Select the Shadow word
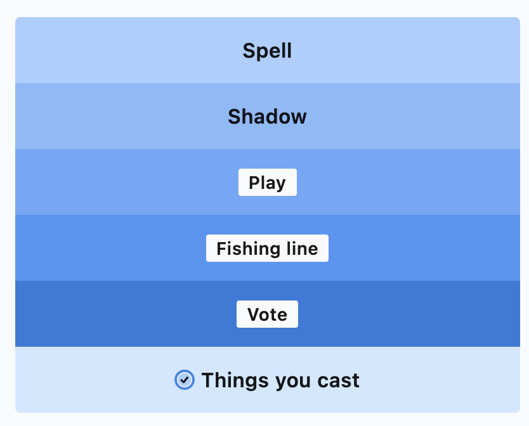 click(x=267, y=117)
